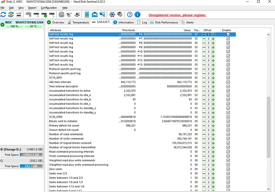Sort by the Value column header
275x192 pixels.
point(164,30)
